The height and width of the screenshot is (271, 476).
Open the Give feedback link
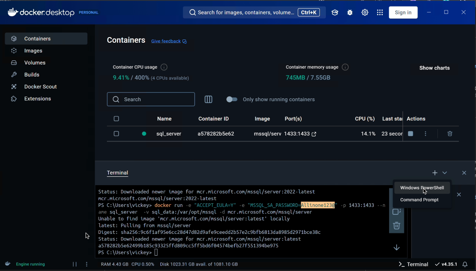169,41
